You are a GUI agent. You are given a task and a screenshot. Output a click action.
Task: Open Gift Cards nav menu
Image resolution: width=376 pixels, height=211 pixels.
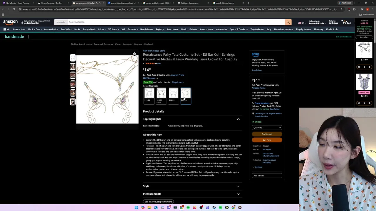click(113, 29)
